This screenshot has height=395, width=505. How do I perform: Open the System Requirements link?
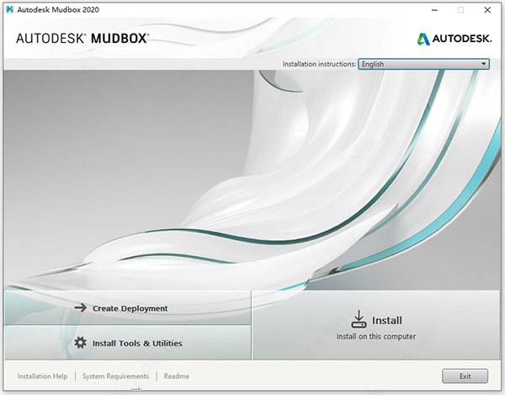[115, 376]
